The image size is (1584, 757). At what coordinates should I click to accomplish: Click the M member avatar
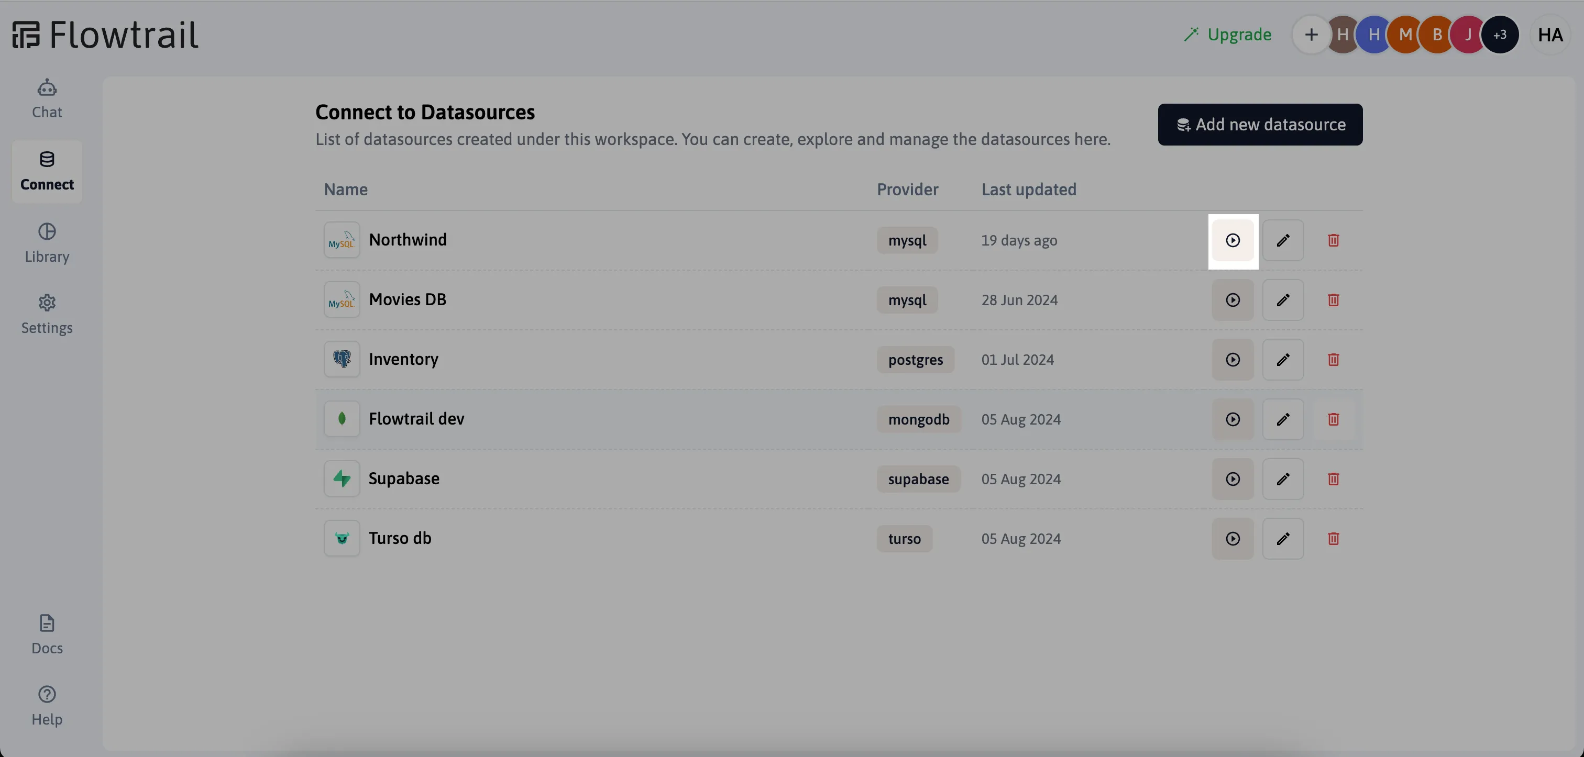coord(1405,35)
